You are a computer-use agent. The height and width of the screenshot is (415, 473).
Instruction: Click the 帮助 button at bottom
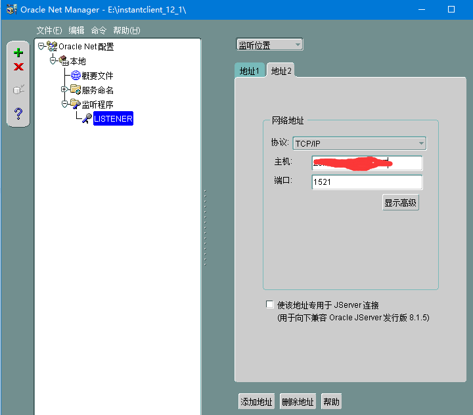point(331,401)
